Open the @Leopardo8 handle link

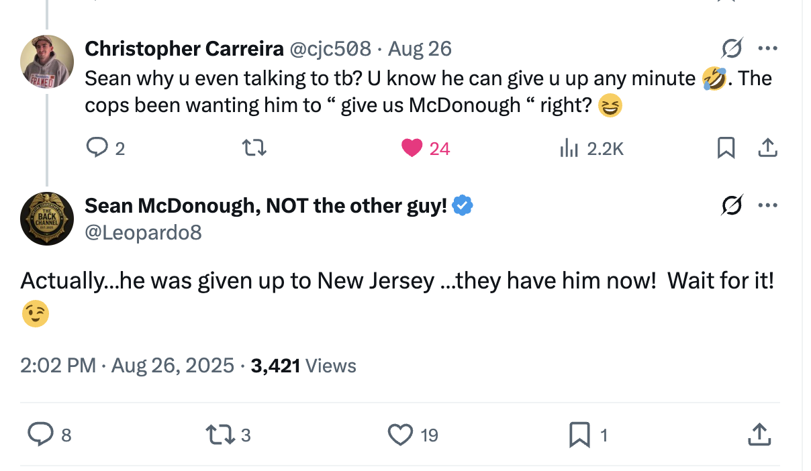[x=143, y=232]
